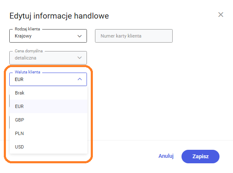Viewport: 233px width, 173px height.
Task: Click the Anuluj link
Action: [166, 156]
